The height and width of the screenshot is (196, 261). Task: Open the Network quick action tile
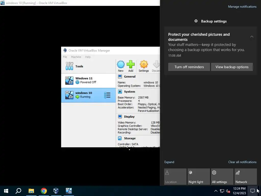(246, 177)
